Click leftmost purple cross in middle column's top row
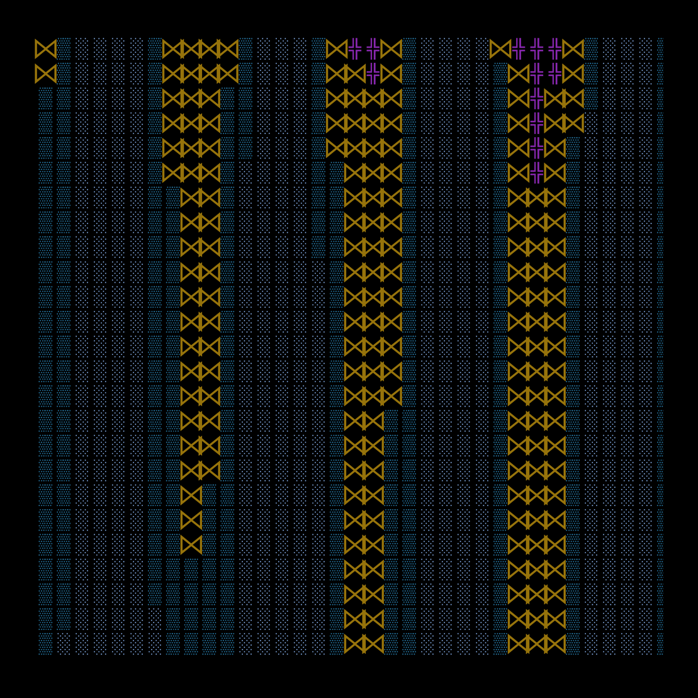The width and height of the screenshot is (698, 698). 354,49
